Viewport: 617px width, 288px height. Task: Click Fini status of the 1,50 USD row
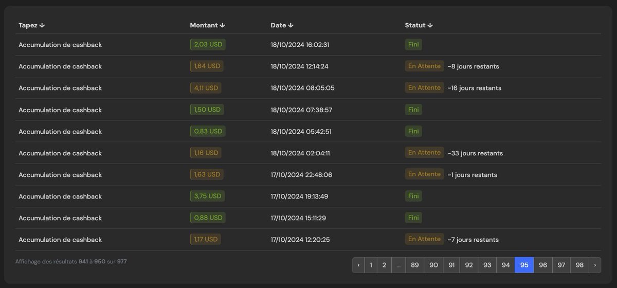pos(413,110)
